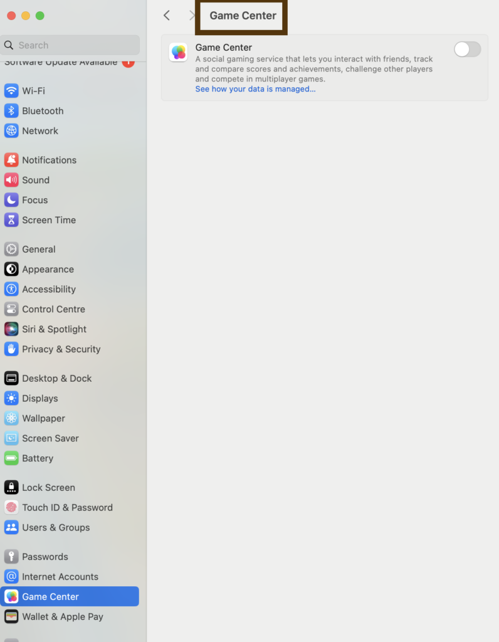Open the Screen Time hourglass icon
Screen dimensions: 499x642
click(x=11, y=220)
